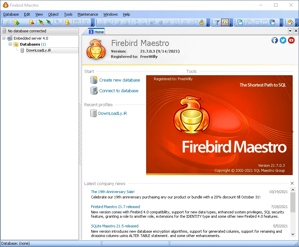Open the windows toolbar overflow chevron
This screenshot has height=247, width=299.
click(x=281, y=23)
